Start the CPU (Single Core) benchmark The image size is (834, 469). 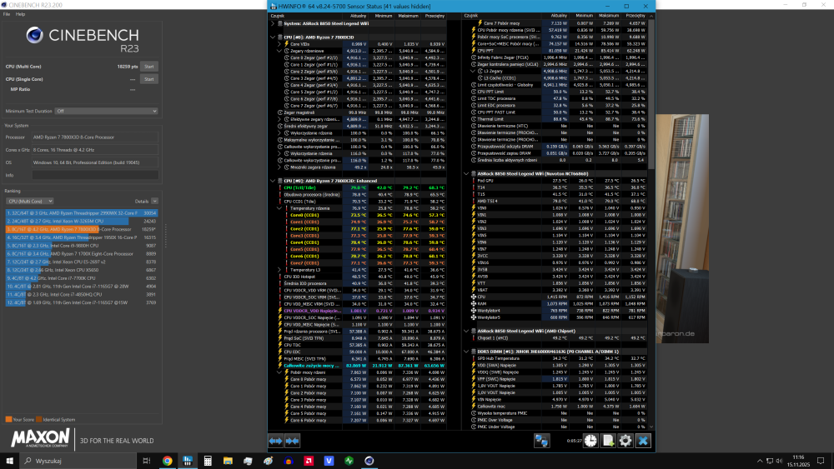[149, 79]
